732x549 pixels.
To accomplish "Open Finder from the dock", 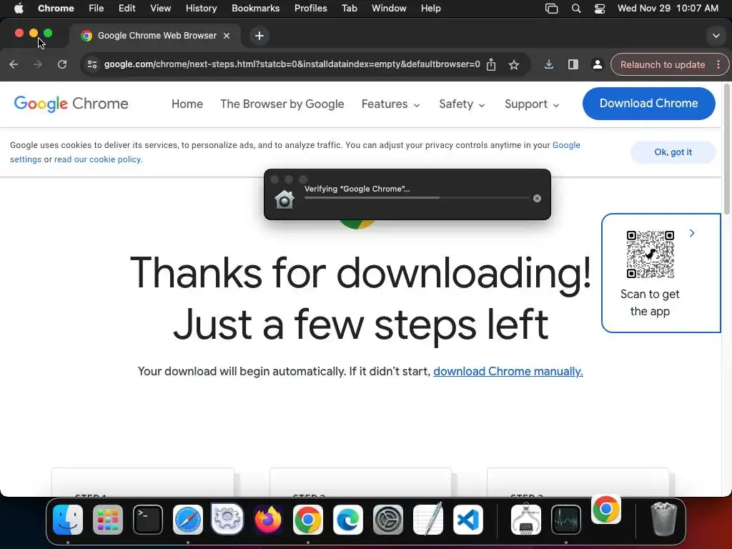I will (x=68, y=519).
